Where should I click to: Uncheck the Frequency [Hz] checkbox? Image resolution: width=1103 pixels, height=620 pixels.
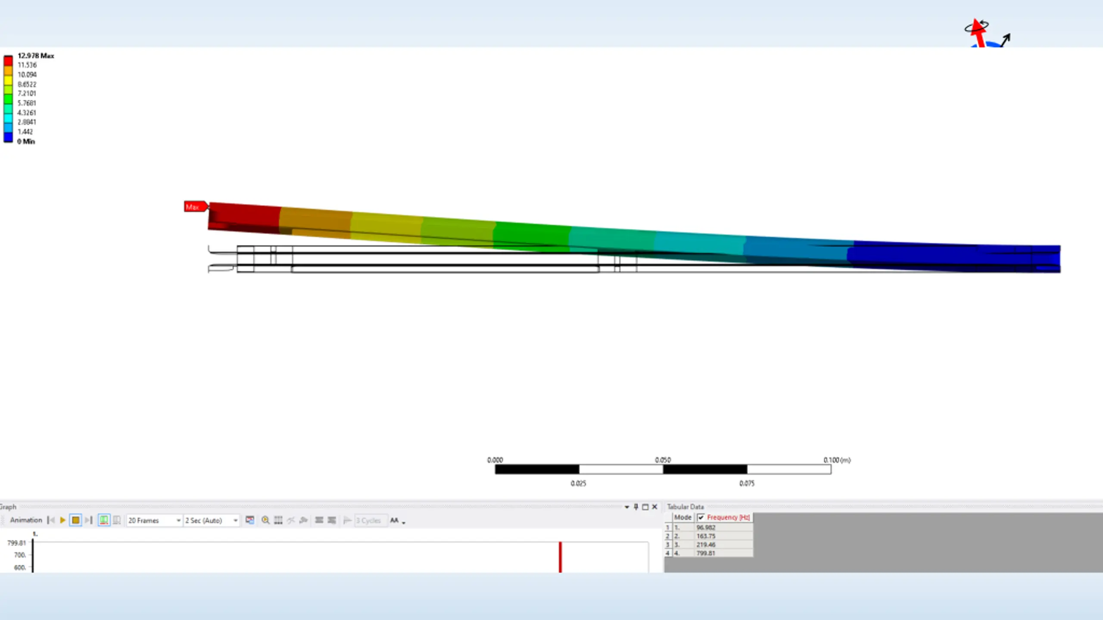coord(701,517)
